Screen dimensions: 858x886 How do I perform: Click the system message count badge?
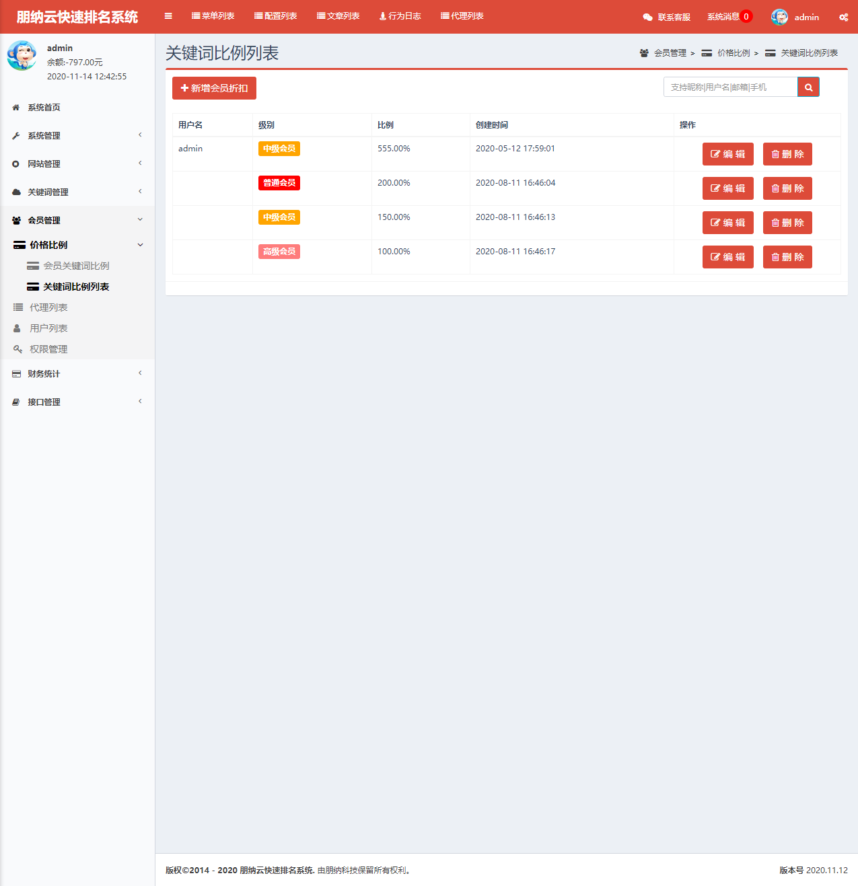[746, 17]
